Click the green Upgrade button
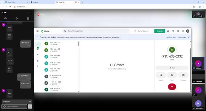 (159, 31)
